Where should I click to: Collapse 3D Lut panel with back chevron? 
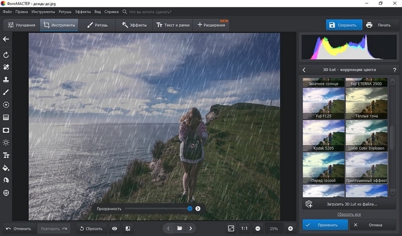pos(304,70)
